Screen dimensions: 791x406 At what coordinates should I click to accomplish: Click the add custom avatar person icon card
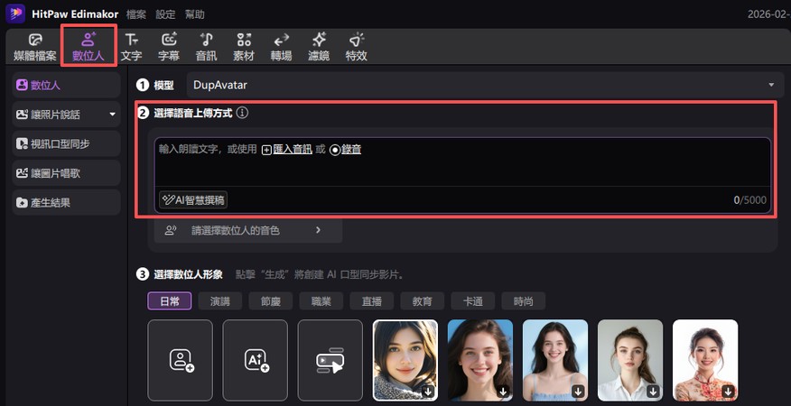point(180,360)
